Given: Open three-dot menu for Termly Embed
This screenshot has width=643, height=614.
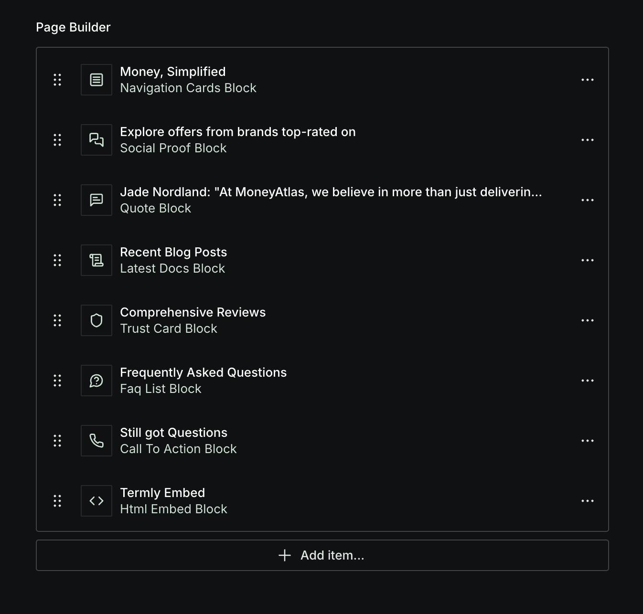Looking at the screenshot, I should point(588,501).
